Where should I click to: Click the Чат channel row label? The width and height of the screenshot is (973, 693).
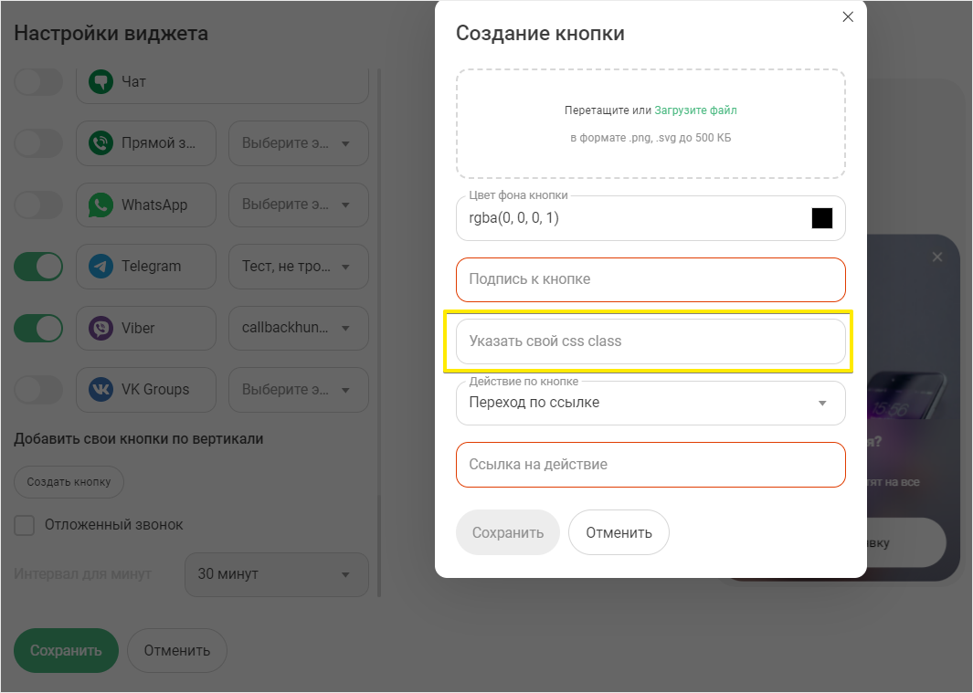(133, 82)
